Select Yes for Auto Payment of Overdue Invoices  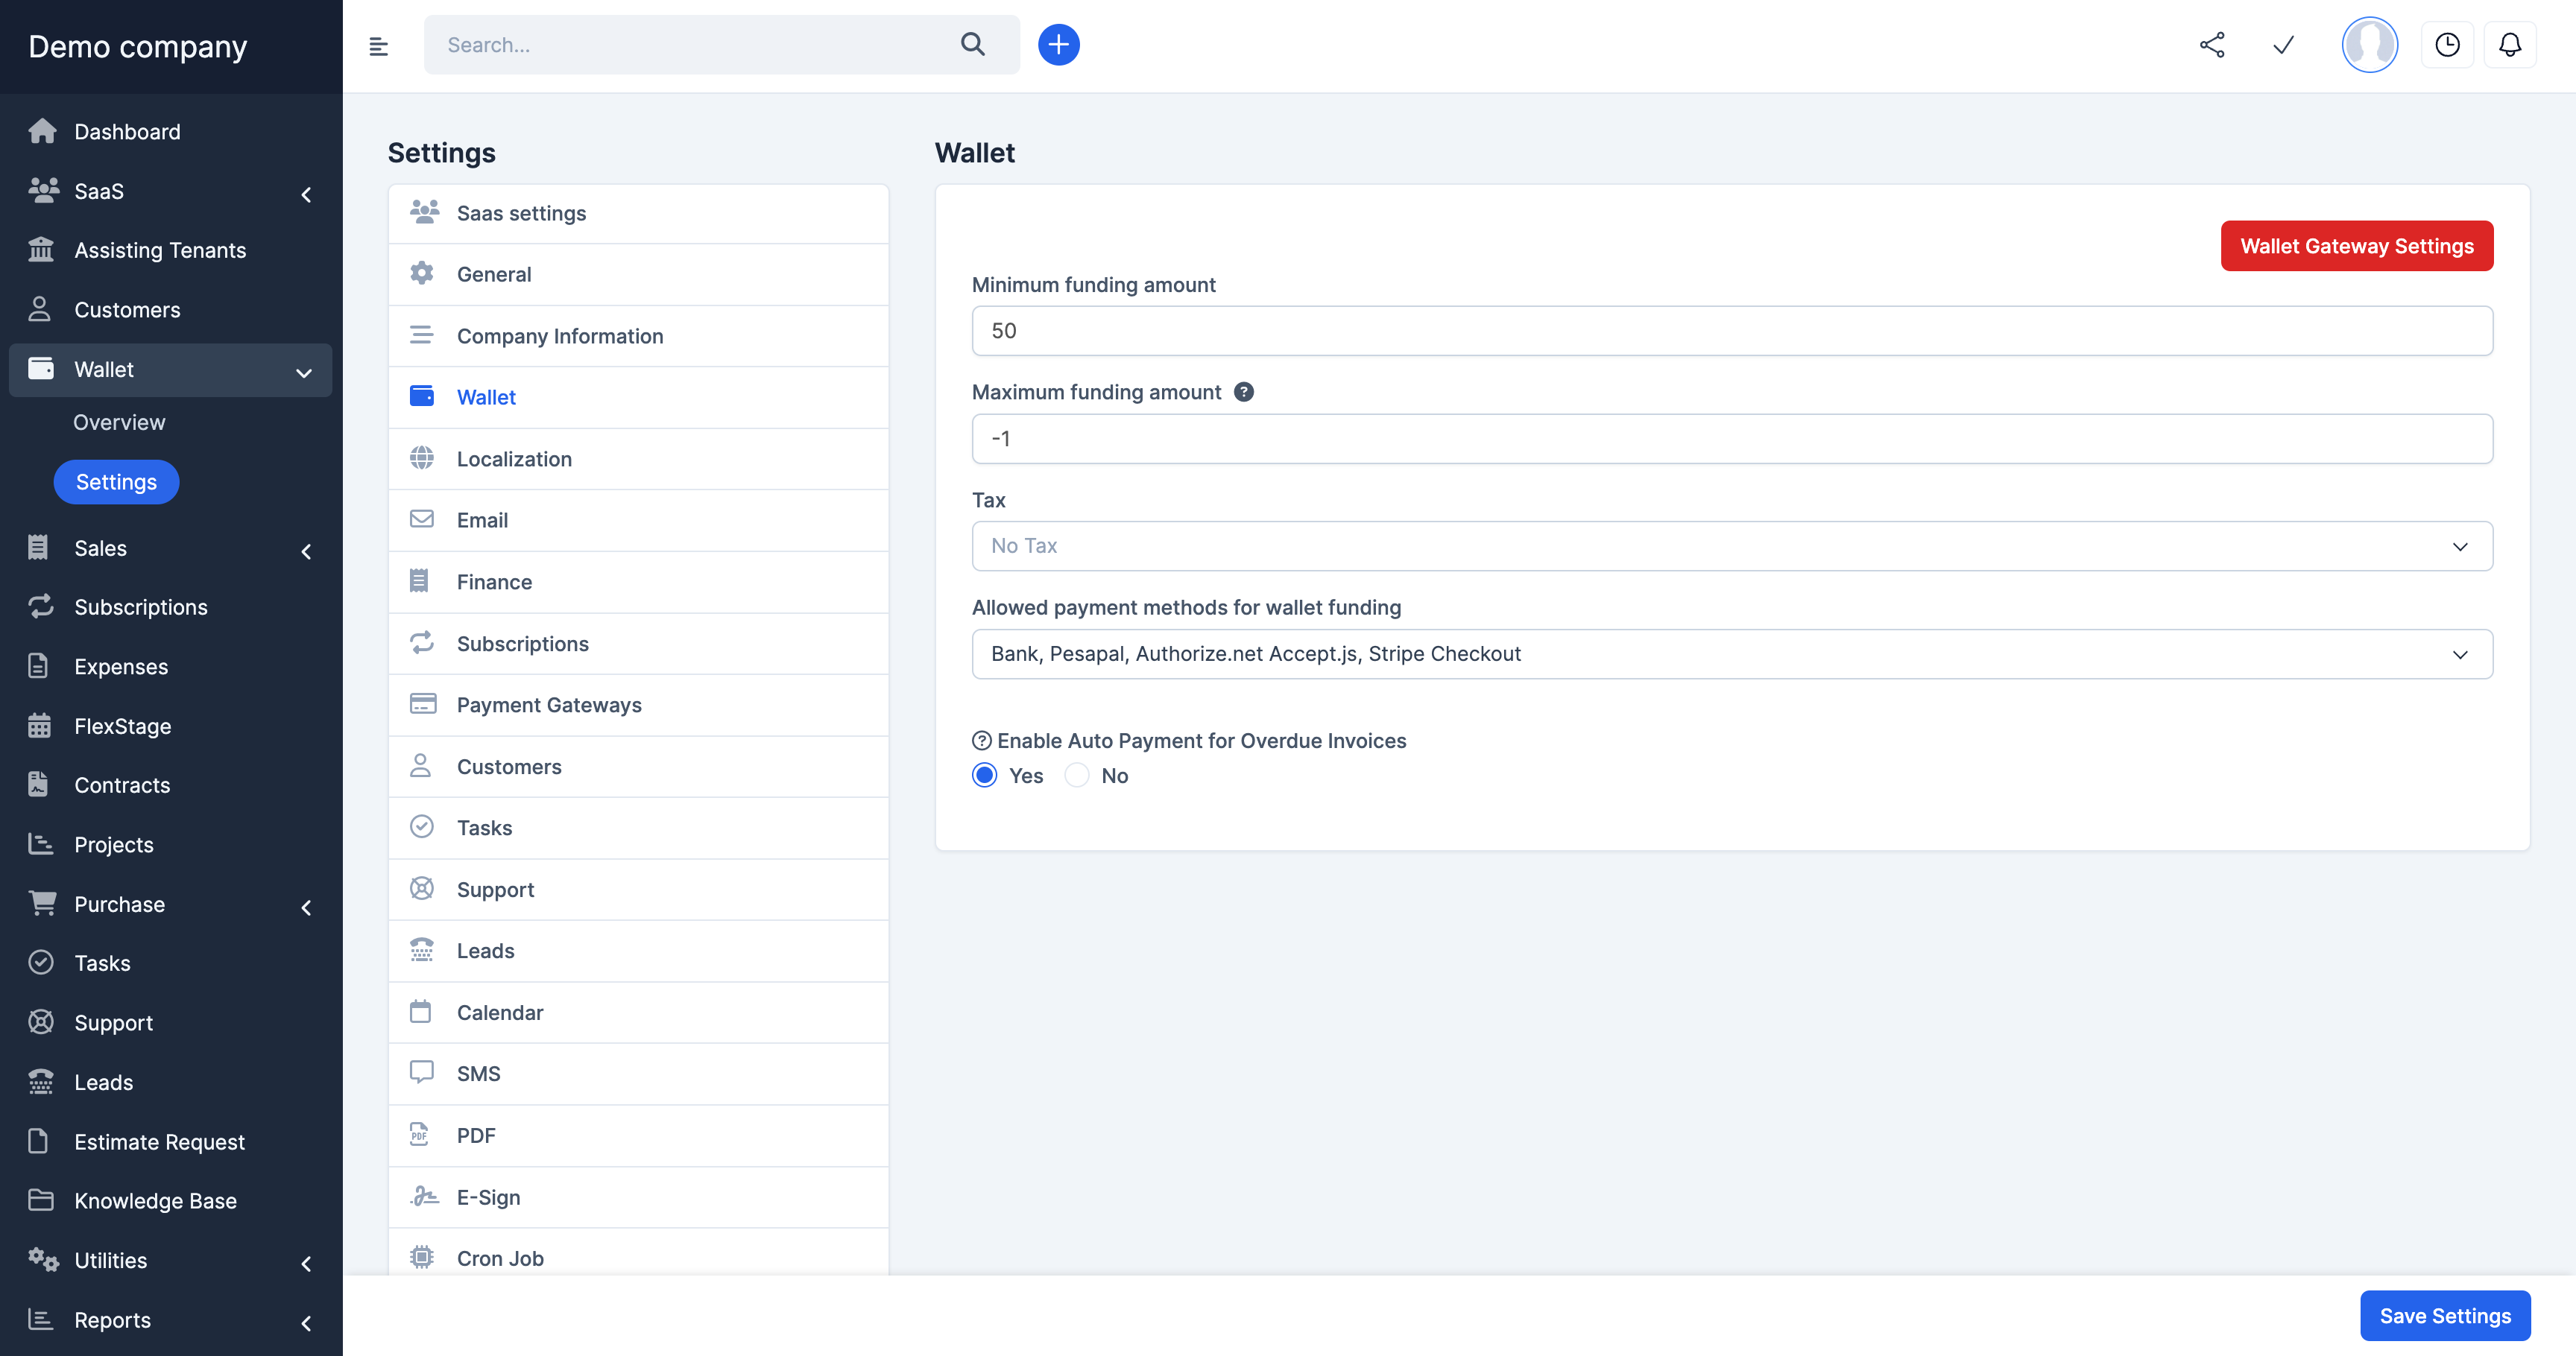tap(985, 776)
